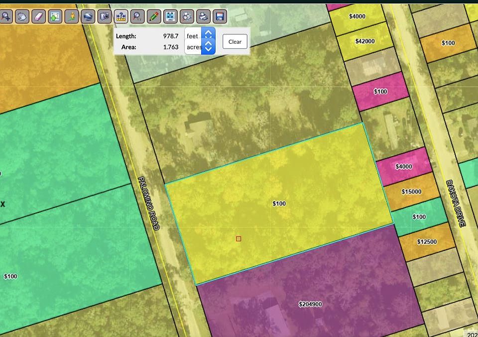The height and width of the screenshot is (337, 478).
Task: Click the Length value 978.7
Action: coord(171,36)
